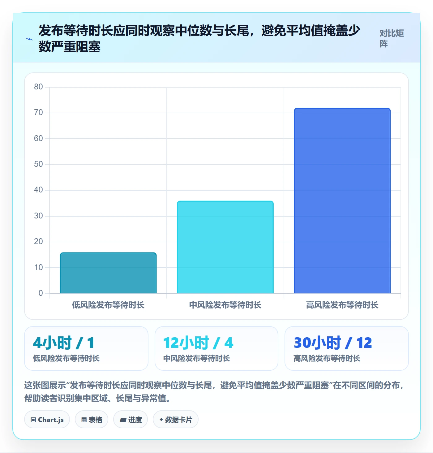Click the 中风险发布等待时长 caption under 12小时 / 4
433x453 pixels.
click(x=196, y=359)
